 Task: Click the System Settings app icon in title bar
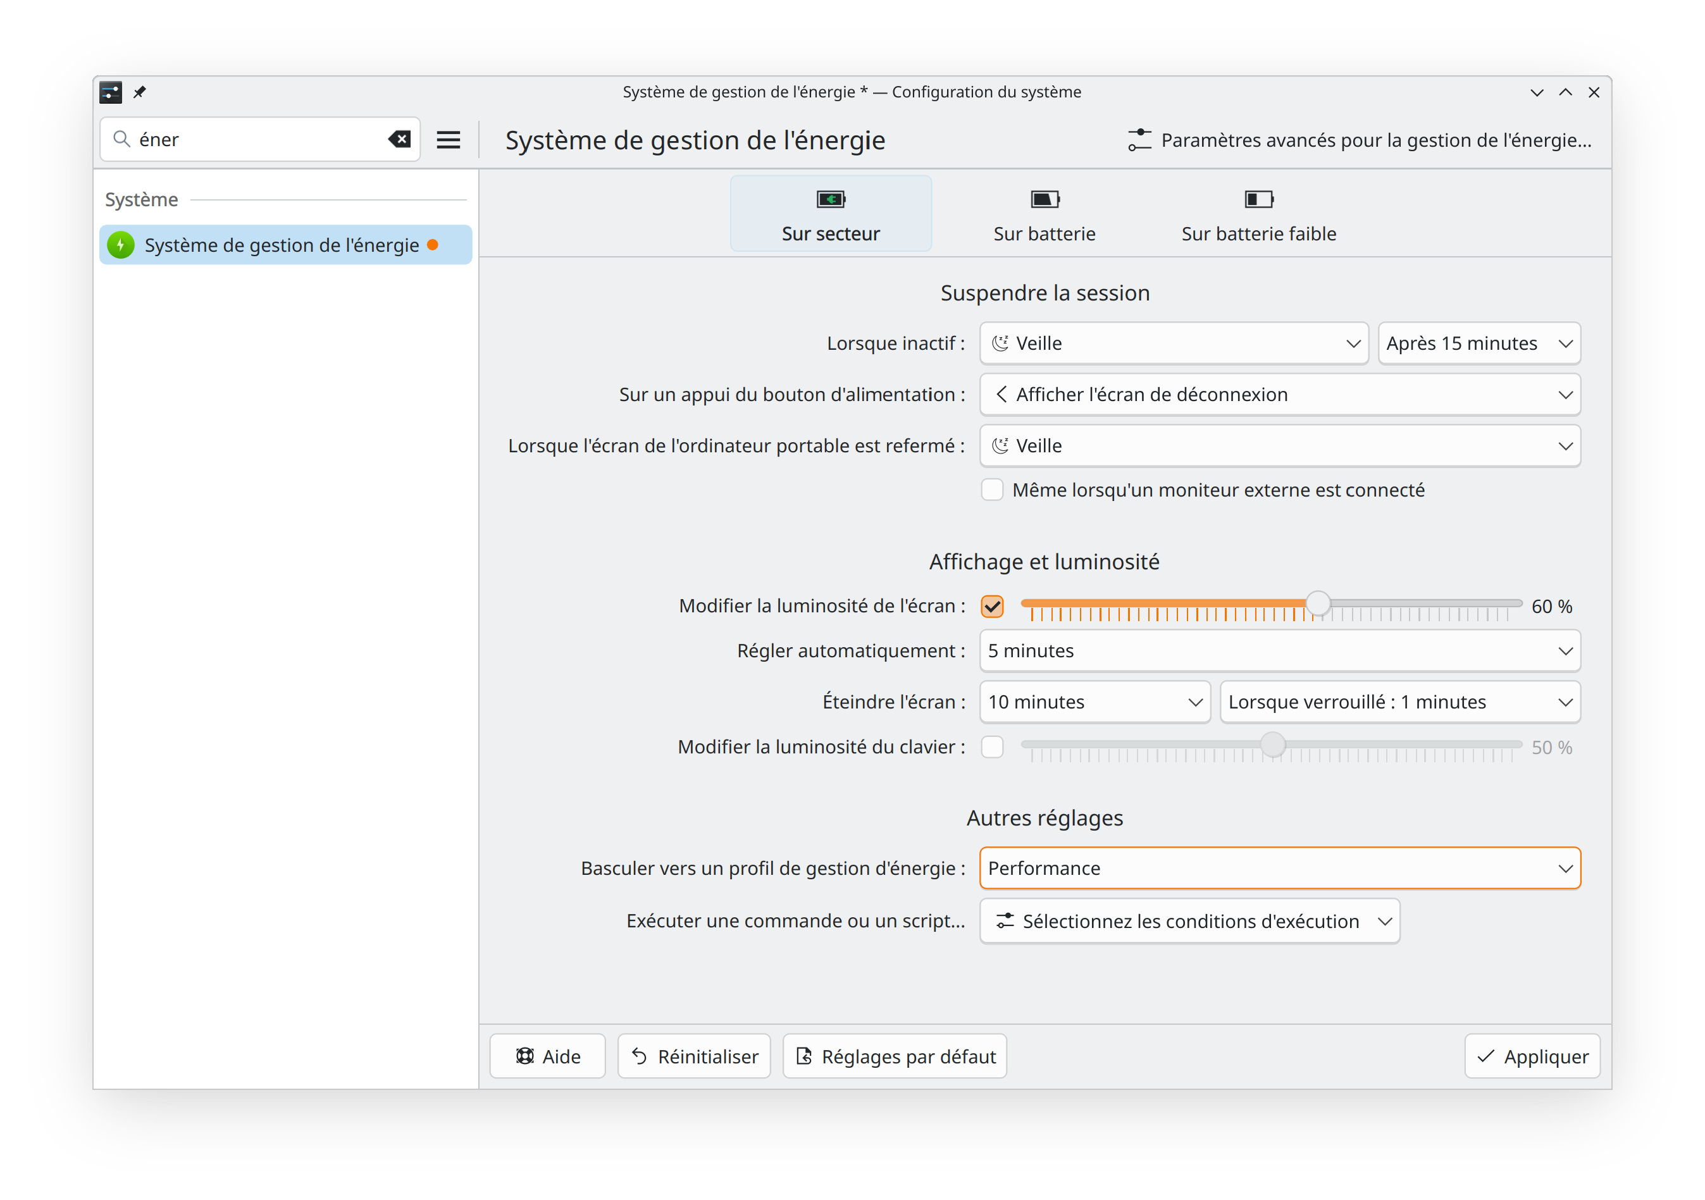(x=111, y=92)
